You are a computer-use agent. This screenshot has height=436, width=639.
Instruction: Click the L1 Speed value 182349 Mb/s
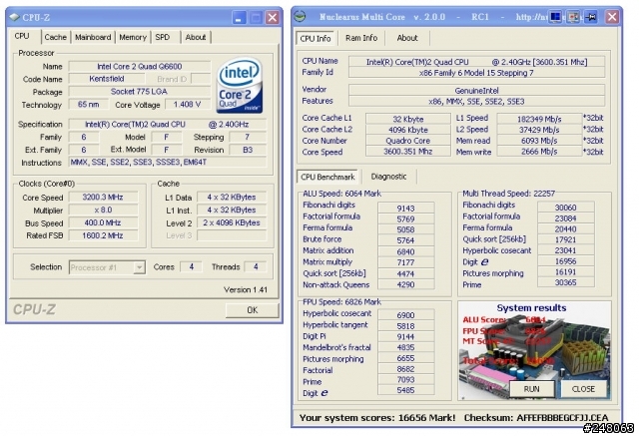pyautogui.click(x=539, y=119)
